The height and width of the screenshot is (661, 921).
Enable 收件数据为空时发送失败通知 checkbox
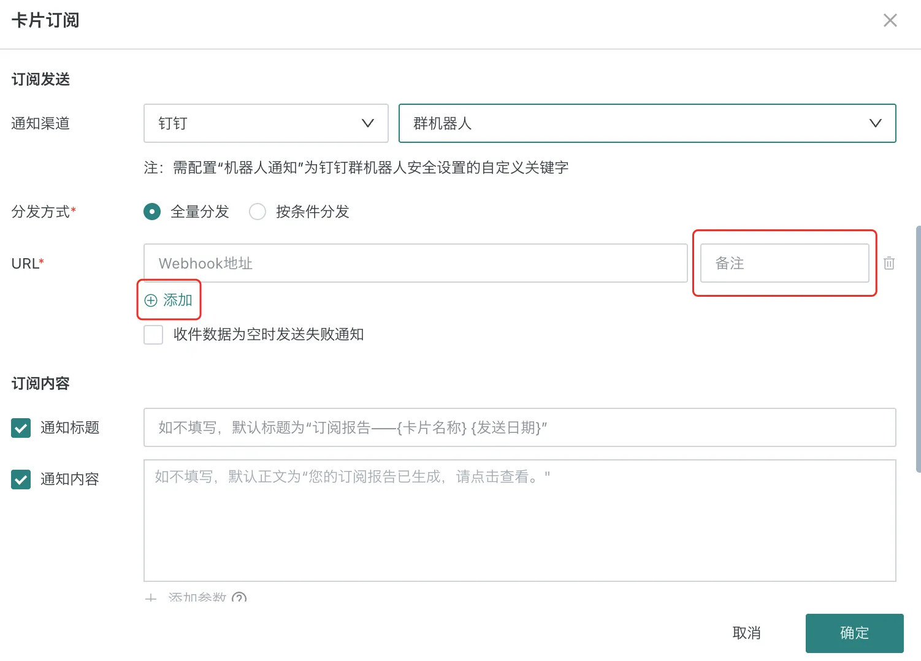click(153, 335)
